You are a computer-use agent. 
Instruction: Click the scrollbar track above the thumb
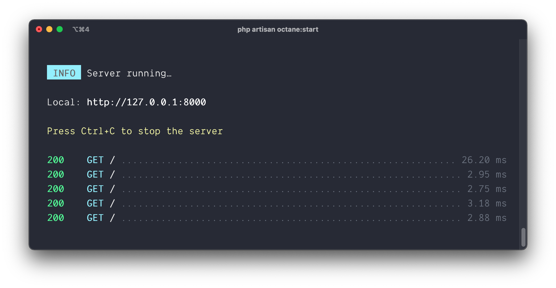[523, 129]
